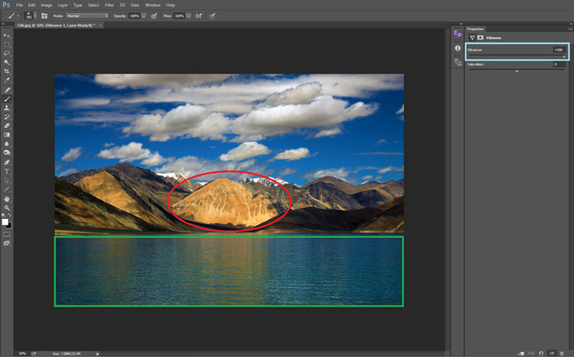The width and height of the screenshot is (574, 357).
Task: Select the Type tool
Action: (7, 171)
